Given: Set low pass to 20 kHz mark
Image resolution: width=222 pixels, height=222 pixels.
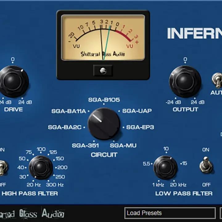Looking at the screenshot, I should click(178, 185).
